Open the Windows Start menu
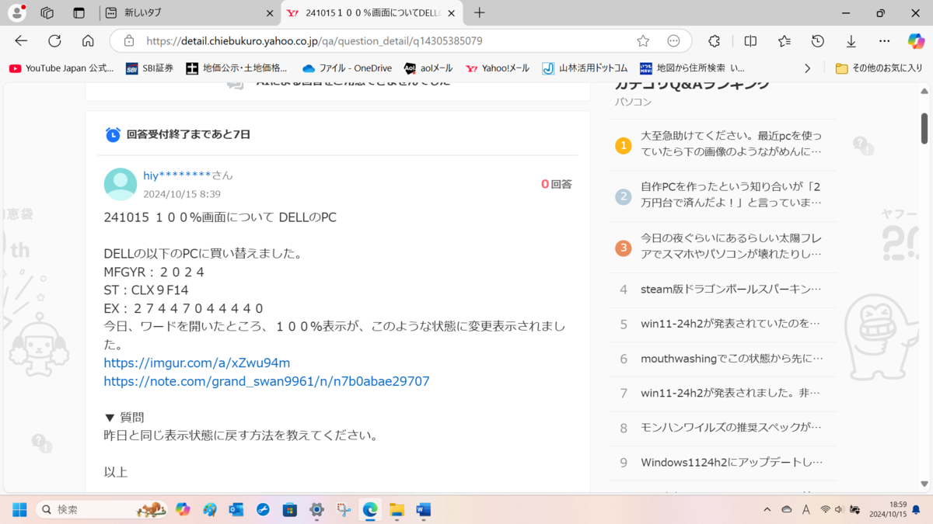933x524 pixels. 19,510
